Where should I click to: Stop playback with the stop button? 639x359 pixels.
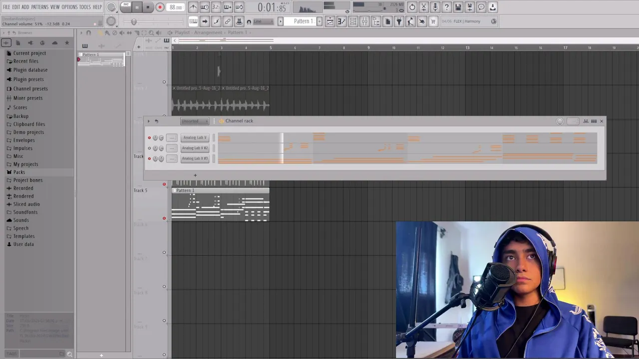pyautogui.click(x=148, y=7)
